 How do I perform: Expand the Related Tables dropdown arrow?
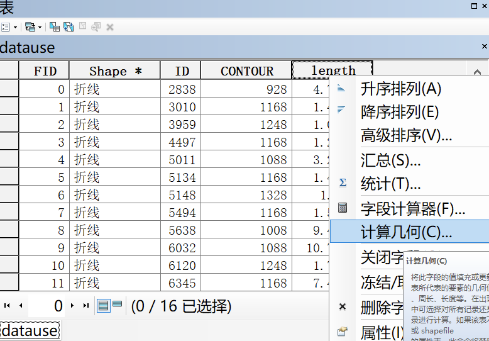pos(40,28)
